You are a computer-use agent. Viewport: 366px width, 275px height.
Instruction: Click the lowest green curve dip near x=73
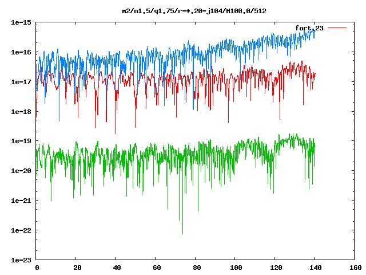(182, 233)
